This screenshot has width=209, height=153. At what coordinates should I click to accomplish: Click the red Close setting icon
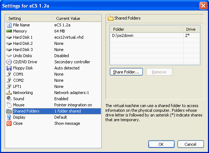coord(9,123)
